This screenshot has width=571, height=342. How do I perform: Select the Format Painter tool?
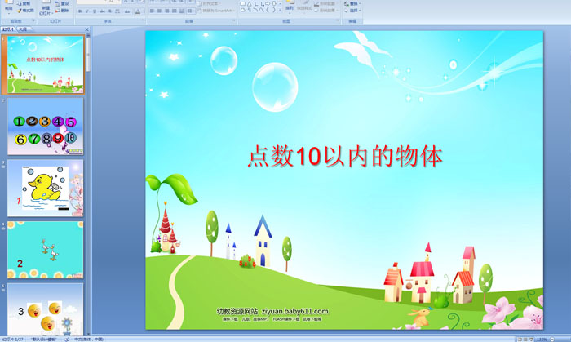(x=25, y=11)
